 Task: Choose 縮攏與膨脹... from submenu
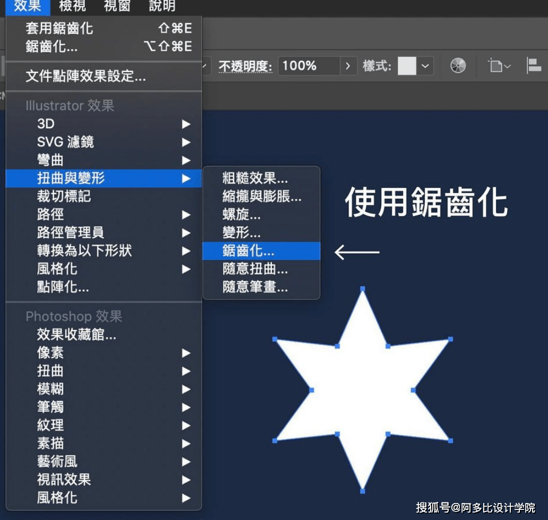261,197
